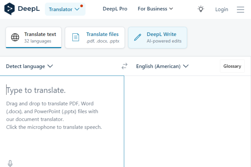The height and width of the screenshot is (167, 251).
Task: Open the English (American) target language dropdown
Action: (x=162, y=66)
